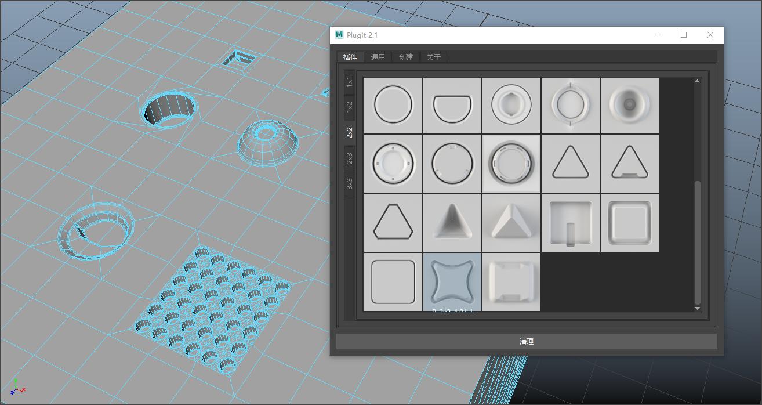Choose the half-circle D-shaped plug

tap(452, 106)
